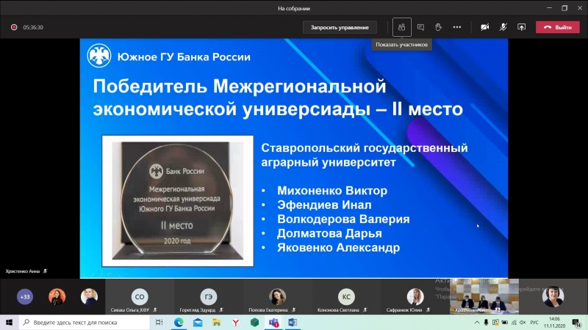Screen dimensions: 588x330
Task: Open the More actions ellipsis menu
Action: click(x=456, y=27)
